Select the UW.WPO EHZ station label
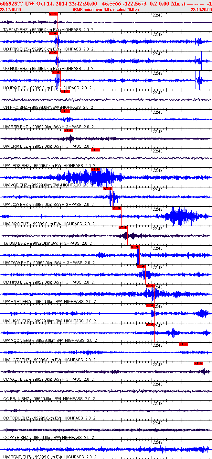 coord(15,224)
